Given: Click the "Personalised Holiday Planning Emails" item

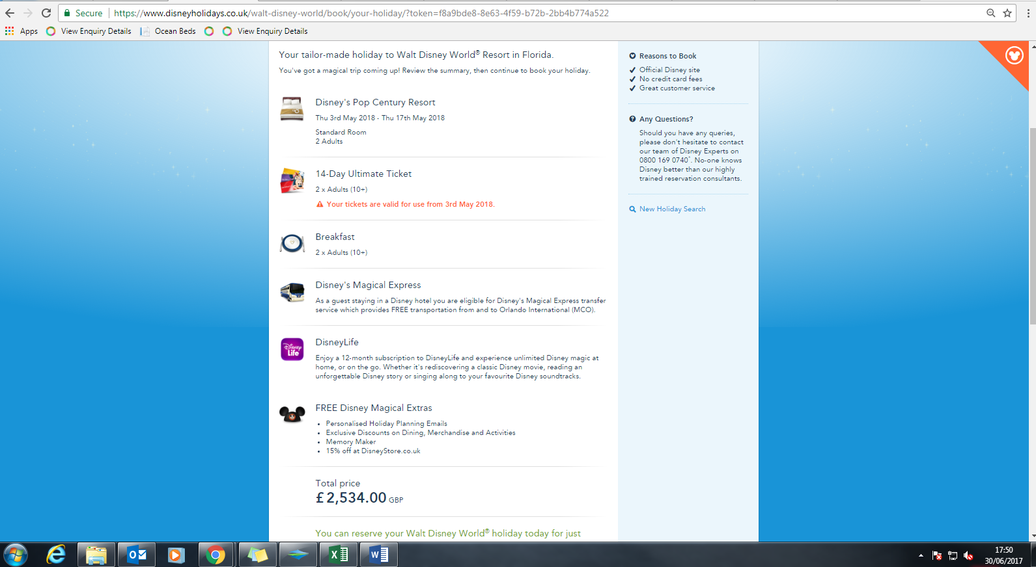Looking at the screenshot, I should tap(386, 424).
